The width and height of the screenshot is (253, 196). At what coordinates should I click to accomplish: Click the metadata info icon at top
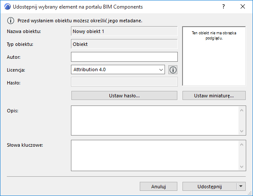[x=11, y=21]
